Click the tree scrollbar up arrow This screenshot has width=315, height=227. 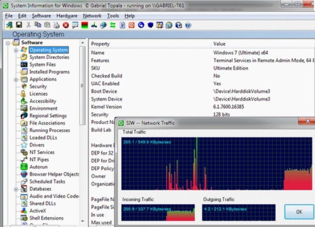[83, 43]
